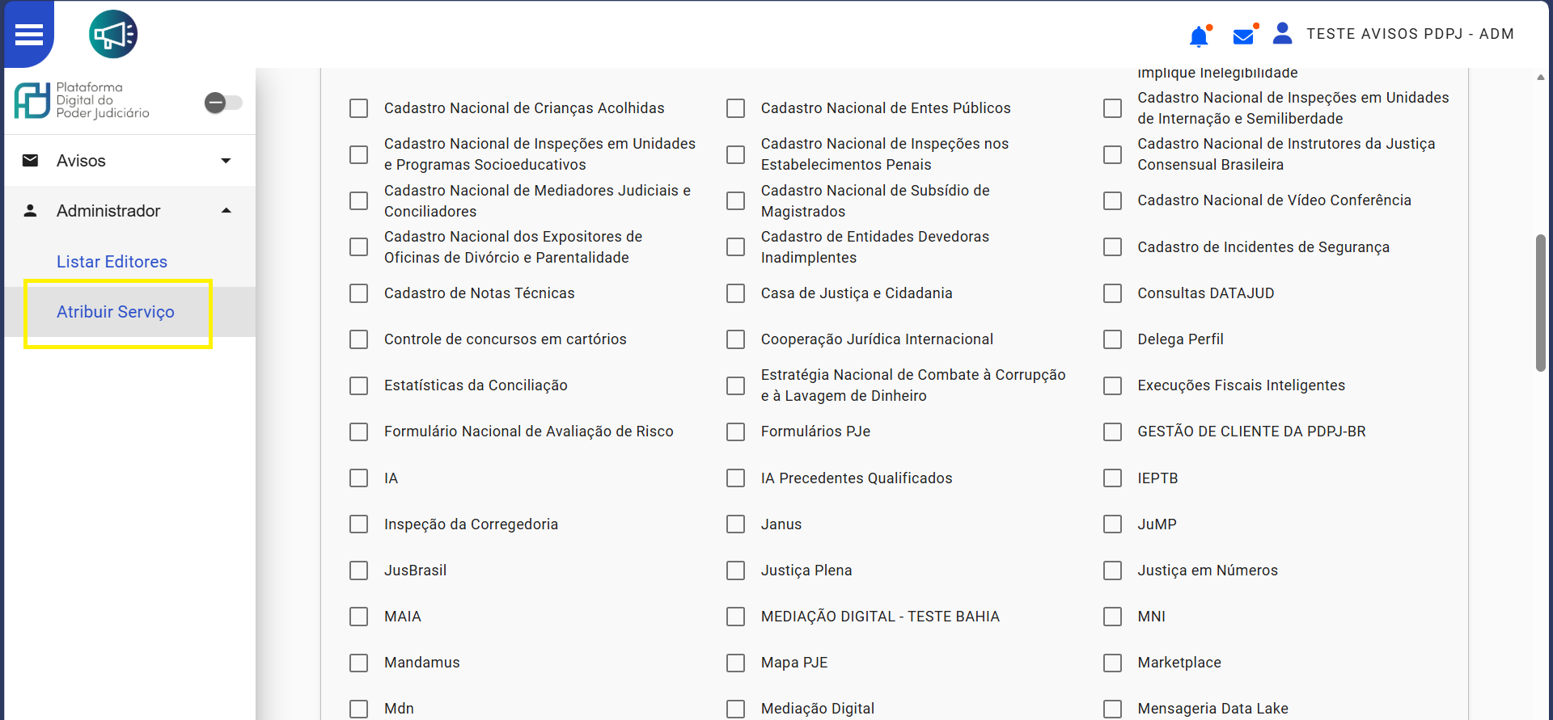The height and width of the screenshot is (720, 1553).
Task: Open the hamburger menu icon
Action: 29,35
